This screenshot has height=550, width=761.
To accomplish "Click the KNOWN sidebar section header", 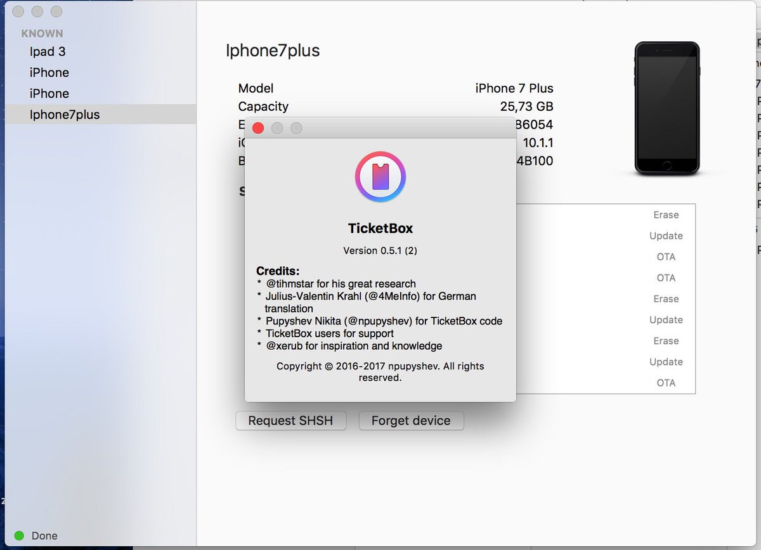I will pyautogui.click(x=42, y=34).
